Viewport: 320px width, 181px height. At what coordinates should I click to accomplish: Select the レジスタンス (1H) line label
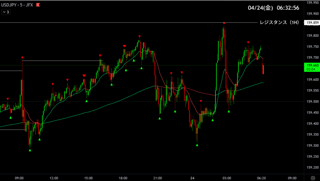point(279,22)
